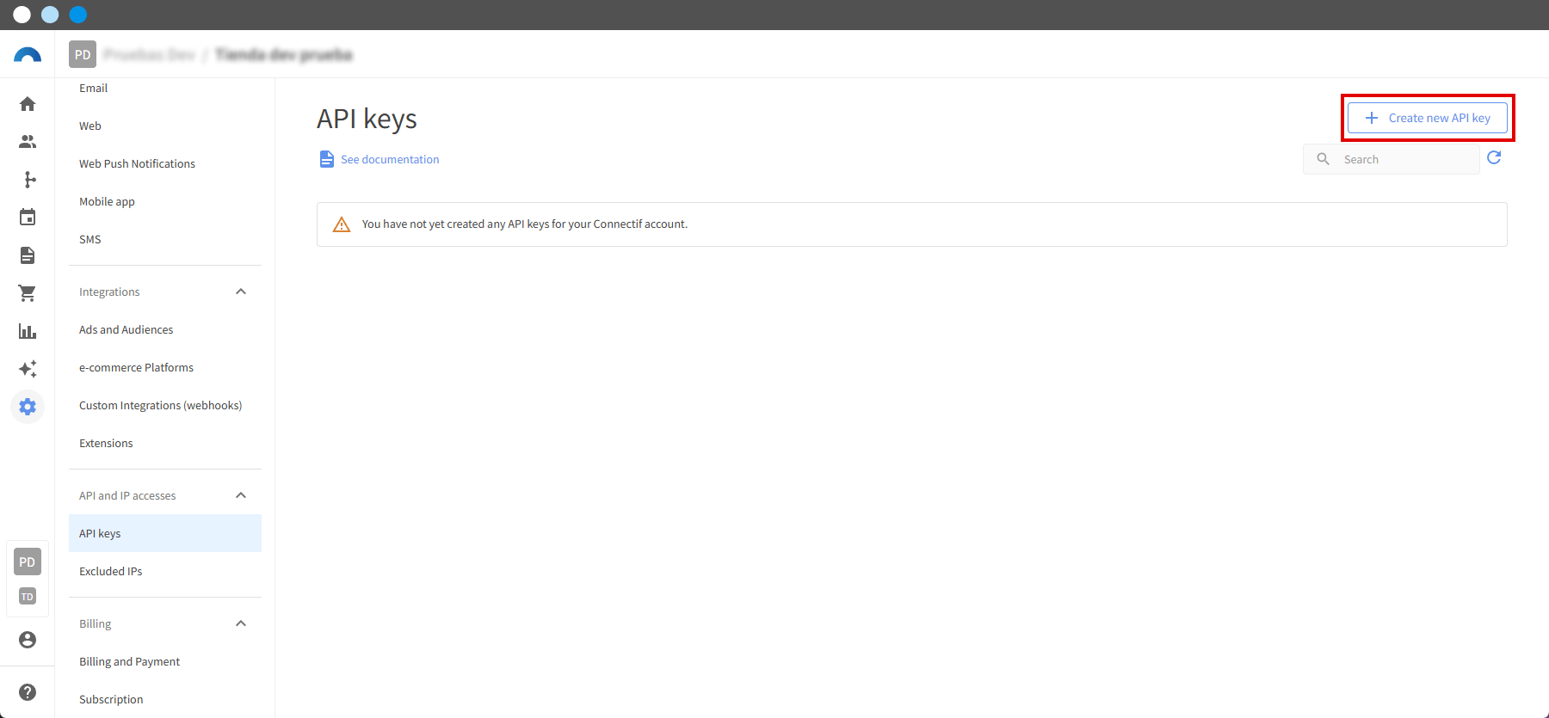Open the Email settings item
The image size is (1549, 718).
(x=165, y=88)
